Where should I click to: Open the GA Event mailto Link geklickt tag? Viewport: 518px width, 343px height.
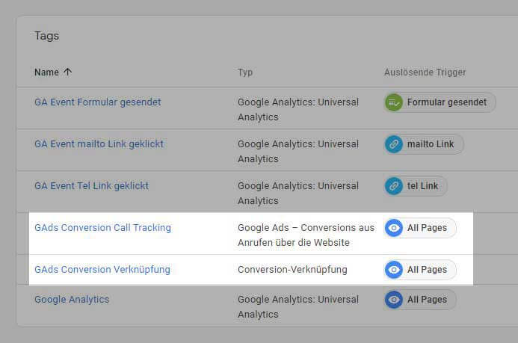[99, 144]
